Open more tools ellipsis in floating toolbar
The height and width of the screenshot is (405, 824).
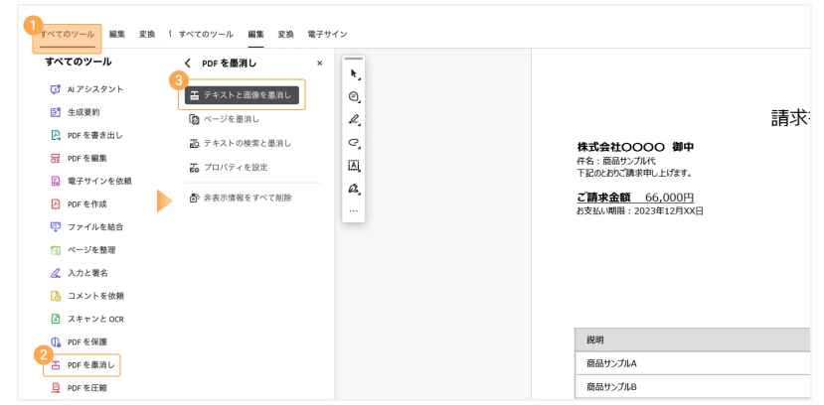coord(354,210)
